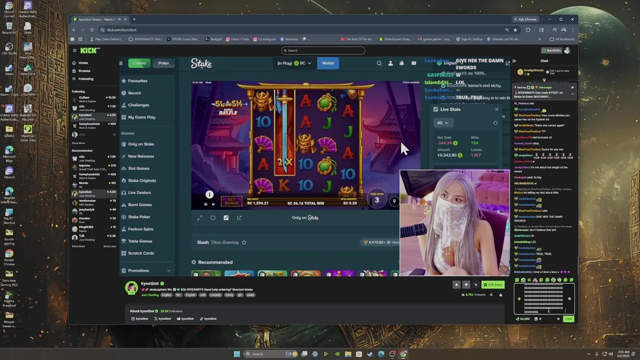640x360 pixels.
Task: Click the Kick search field
Action: pyautogui.click(x=323, y=50)
